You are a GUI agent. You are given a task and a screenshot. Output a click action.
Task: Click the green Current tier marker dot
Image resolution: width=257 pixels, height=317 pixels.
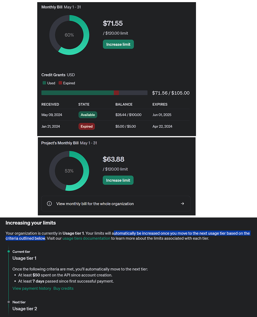tap(9, 251)
